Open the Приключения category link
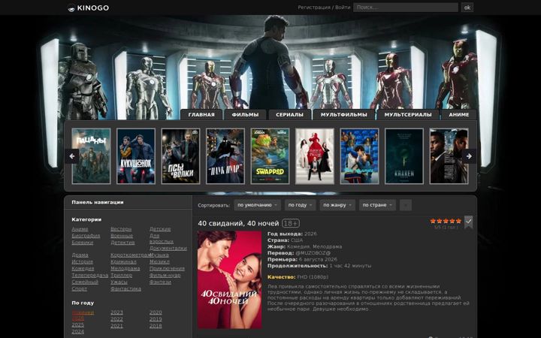541x338 pixels. coord(167,268)
